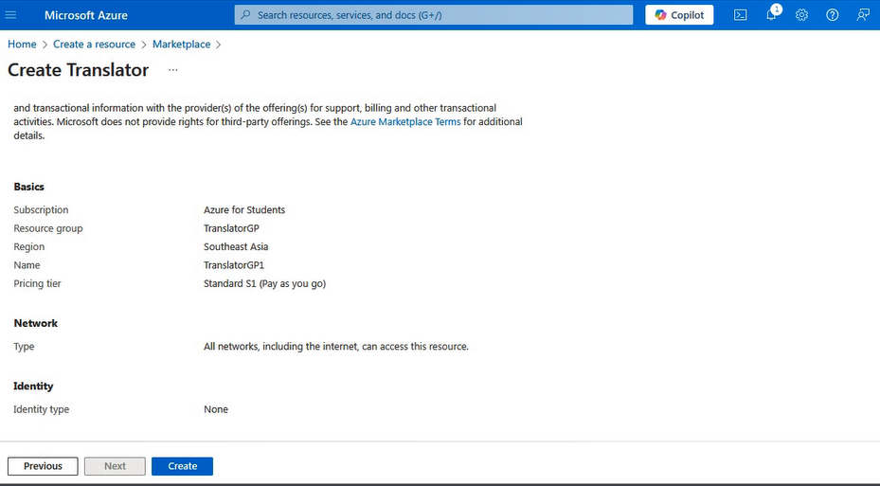Screen dimensions: 880x486
Task: Click the Previous button
Action: [x=43, y=466]
